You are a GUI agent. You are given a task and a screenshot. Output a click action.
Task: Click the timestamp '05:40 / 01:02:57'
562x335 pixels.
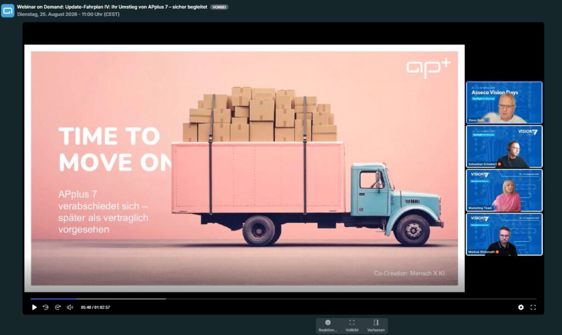95,308
